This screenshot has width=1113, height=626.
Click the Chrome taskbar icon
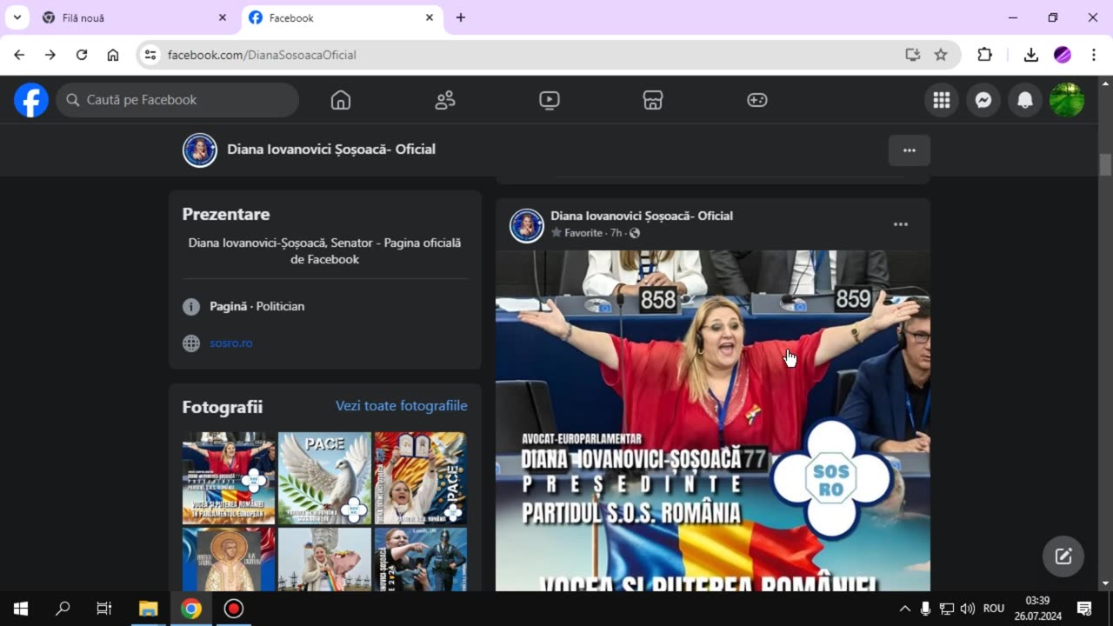point(191,609)
